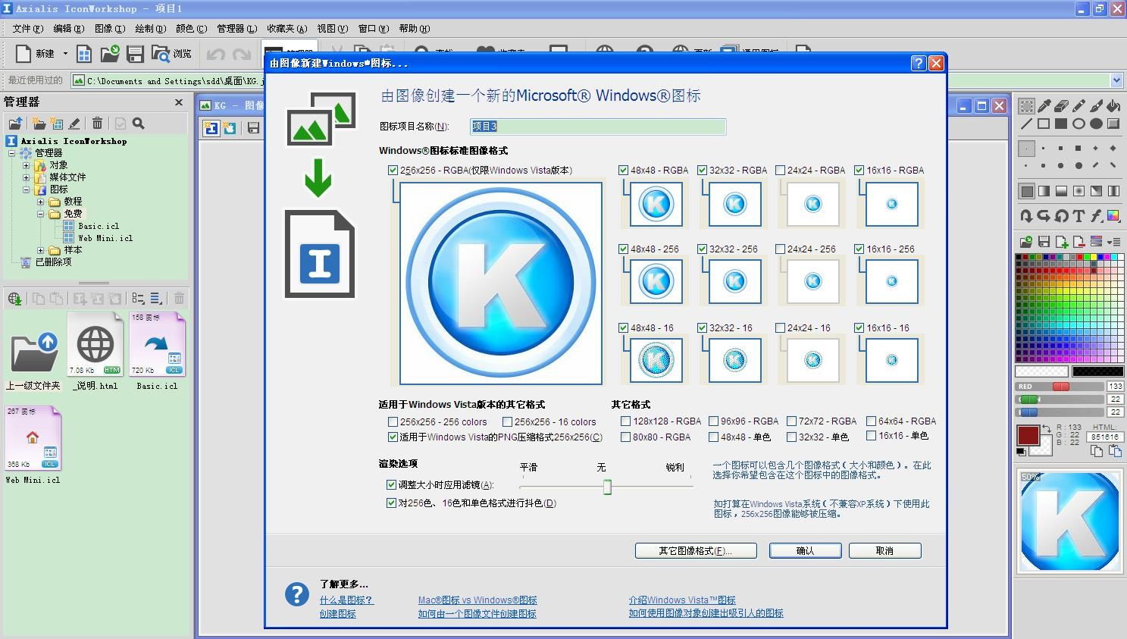Collapse the 图标 tree node
The image size is (1127, 639).
[x=26, y=190]
